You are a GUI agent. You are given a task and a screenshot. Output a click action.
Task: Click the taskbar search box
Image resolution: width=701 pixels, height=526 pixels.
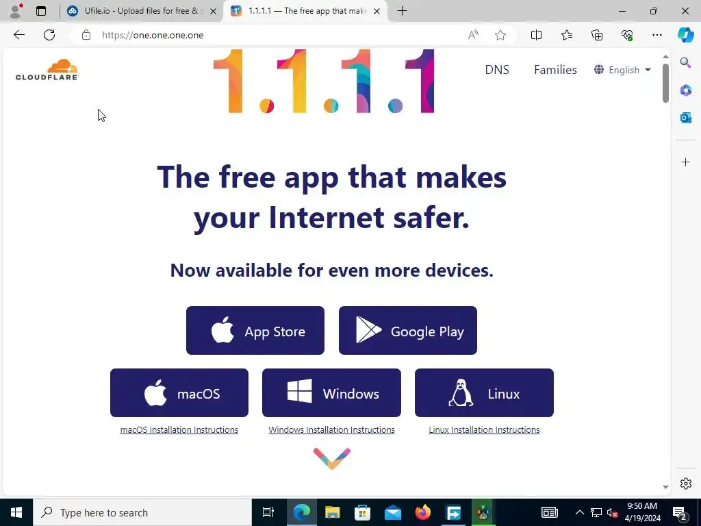coord(142,512)
